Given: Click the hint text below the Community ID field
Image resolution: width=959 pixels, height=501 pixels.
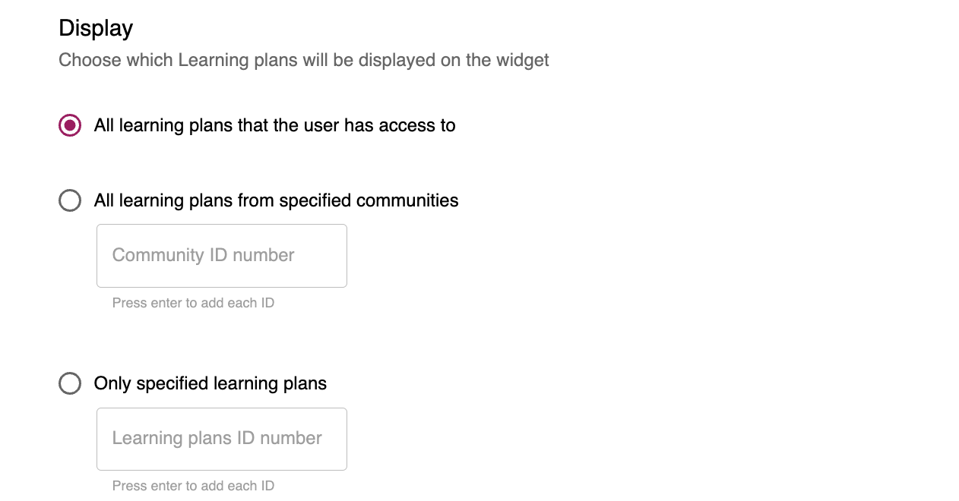Looking at the screenshot, I should click(193, 303).
